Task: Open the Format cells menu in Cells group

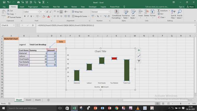Action: (x=153, y=14)
